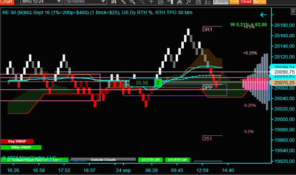Toggle the Chart Trader icon
Image resolution: width=296 pixels, height=175 pixels.
coord(170,2)
